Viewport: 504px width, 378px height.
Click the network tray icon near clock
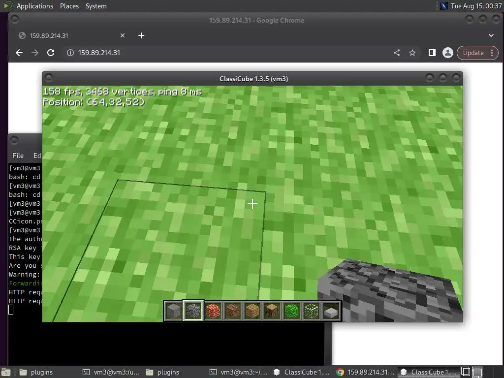[444, 6]
